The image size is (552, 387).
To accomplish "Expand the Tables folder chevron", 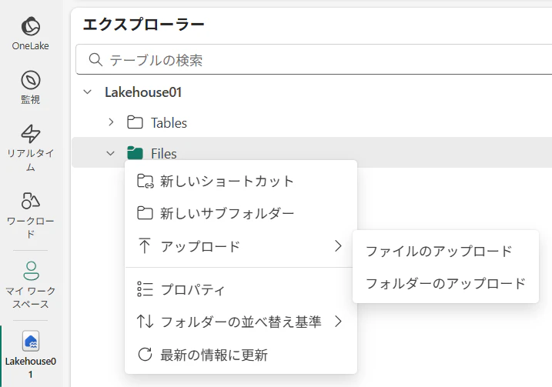I will pyautogui.click(x=111, y=122).
